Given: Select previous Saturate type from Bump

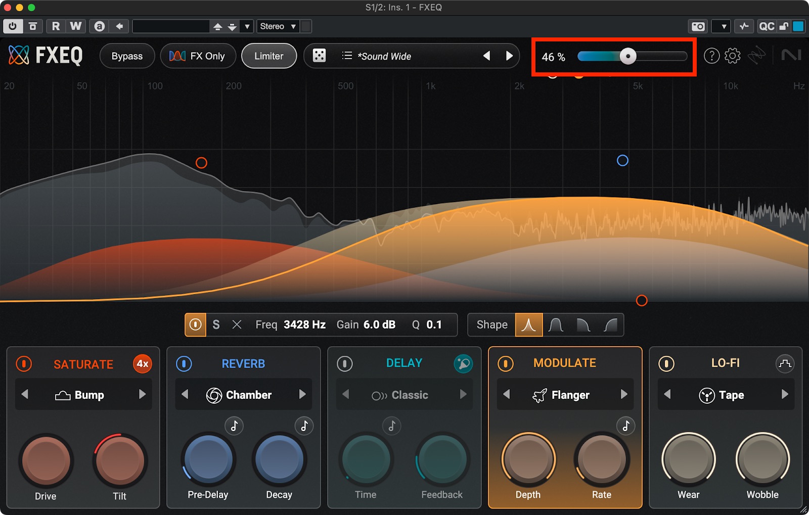Looking at the screenshot, I should [x=25, y=394].
